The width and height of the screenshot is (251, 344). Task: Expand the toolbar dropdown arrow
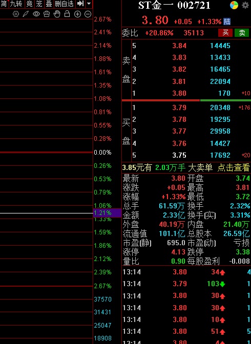pyautogui.click(x=89, y=4)
